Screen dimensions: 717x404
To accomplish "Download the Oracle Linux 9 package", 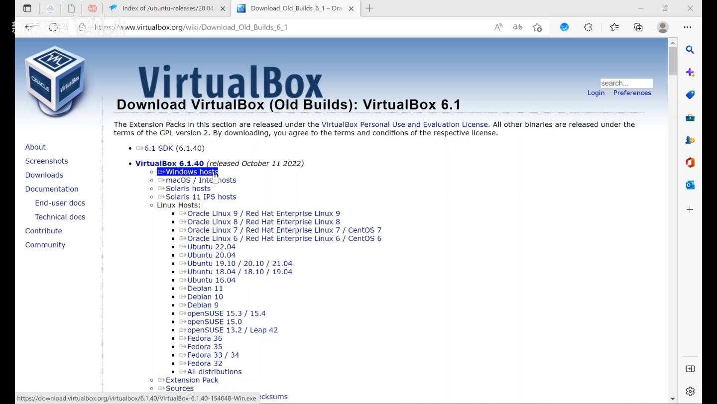I will 259,214.
